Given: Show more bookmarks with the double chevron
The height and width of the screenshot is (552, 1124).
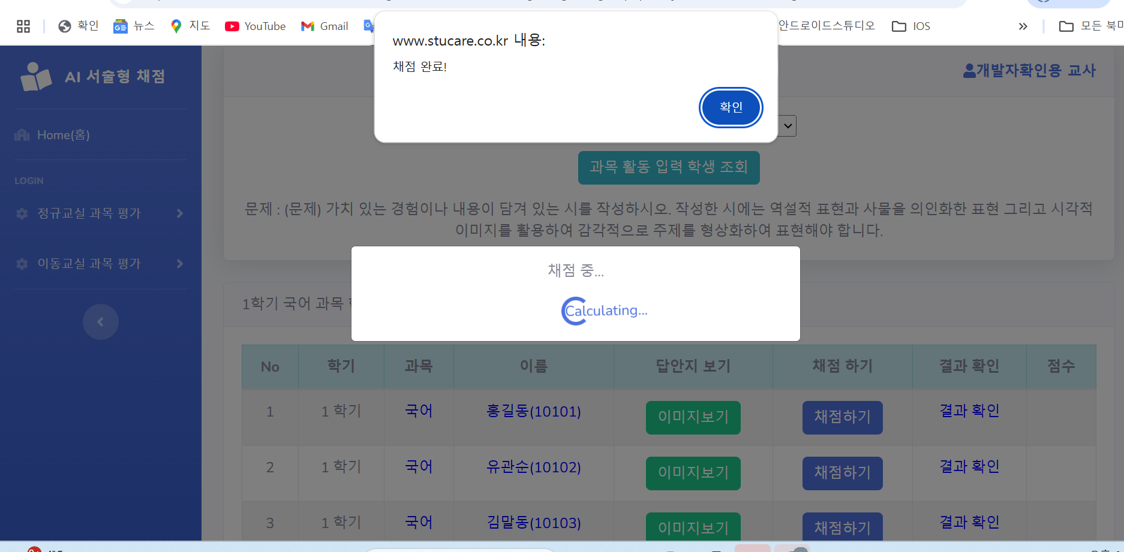Looking at the screenshot, I should click(1023, 26).
